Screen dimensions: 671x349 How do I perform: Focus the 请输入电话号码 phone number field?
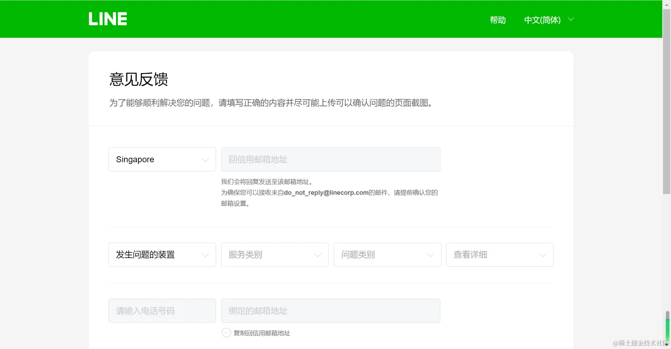[162, 311]
